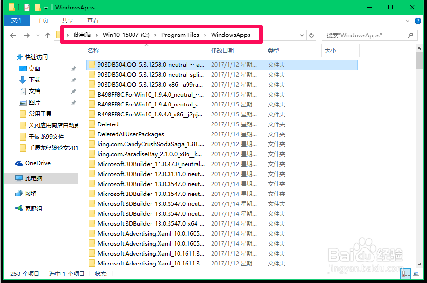
Task: Click WindowsApps in the breadcrumb
Action: [x=231, y=35]
